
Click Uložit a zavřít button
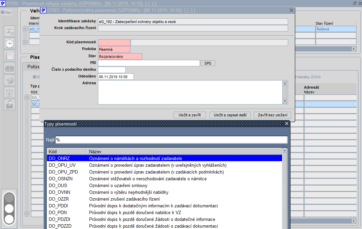189,115
